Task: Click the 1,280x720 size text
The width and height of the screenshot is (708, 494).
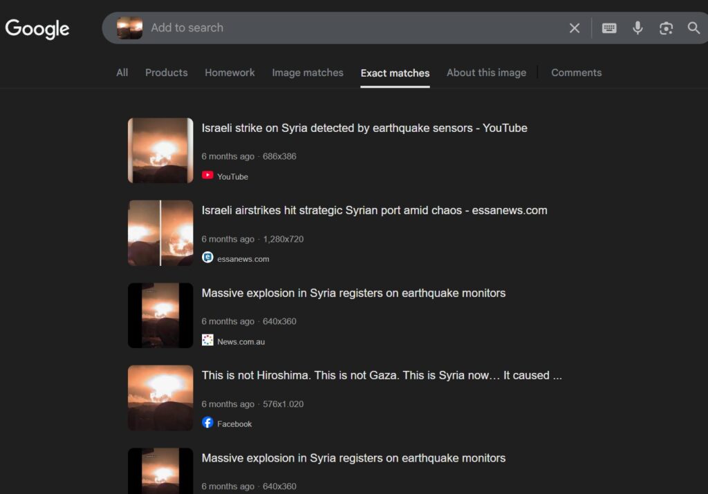Action: tap(283, 239)
